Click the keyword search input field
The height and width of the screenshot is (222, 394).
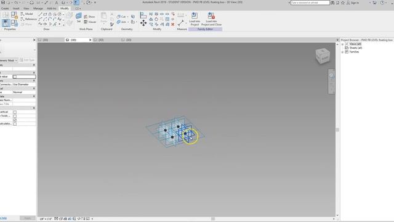coord(310,2)
